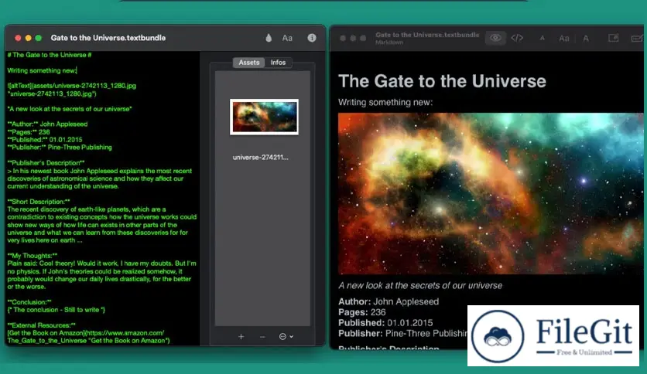Click the open in external editor icon

[614, 38]
